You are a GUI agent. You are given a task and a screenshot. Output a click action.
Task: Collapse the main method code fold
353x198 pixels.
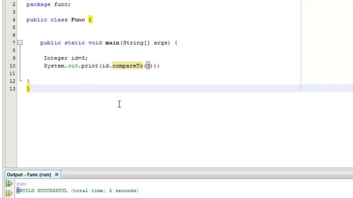click(20, 42)
